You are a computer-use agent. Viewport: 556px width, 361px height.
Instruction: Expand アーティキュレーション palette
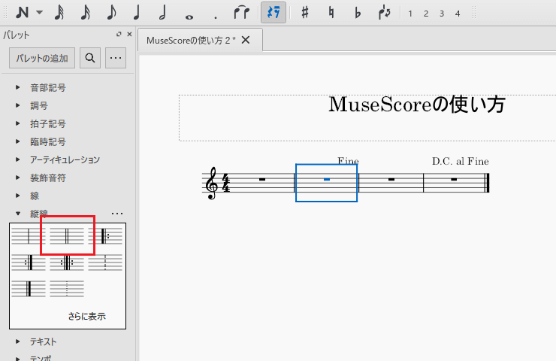coord(18,159)
